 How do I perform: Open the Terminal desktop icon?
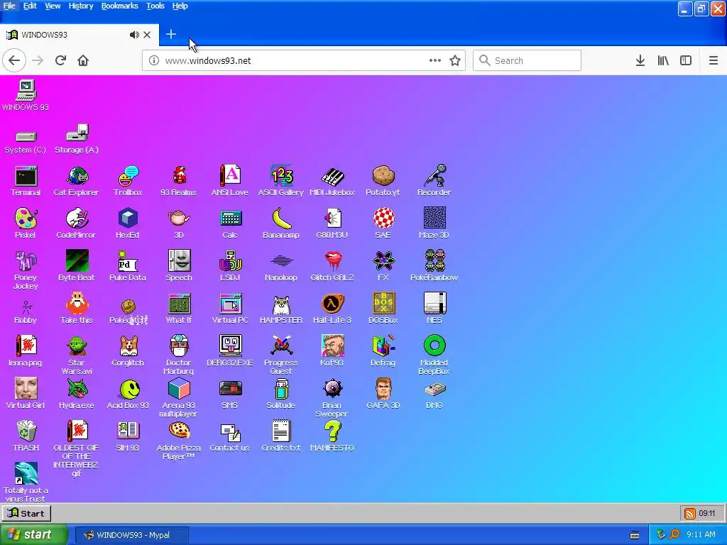[26, 181]
